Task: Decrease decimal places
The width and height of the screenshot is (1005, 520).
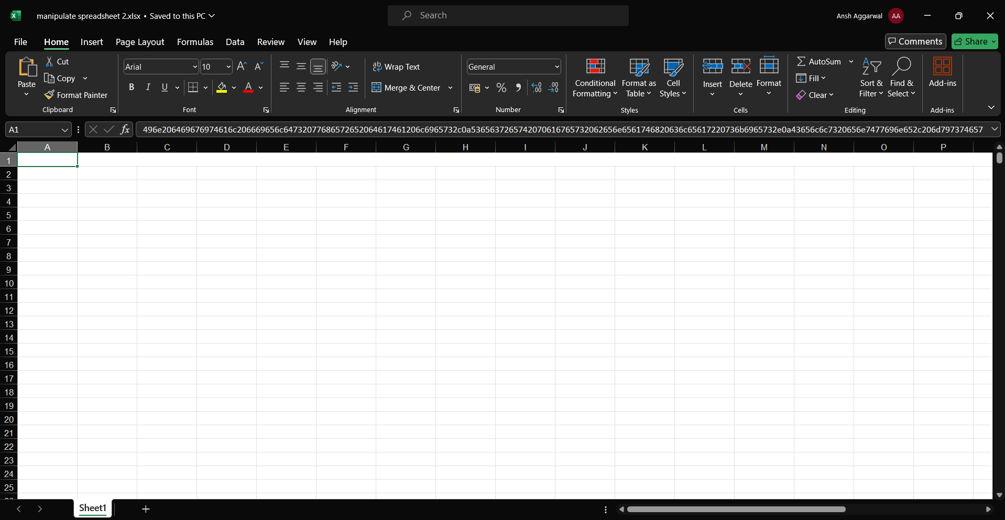Action: pos(554,87)
